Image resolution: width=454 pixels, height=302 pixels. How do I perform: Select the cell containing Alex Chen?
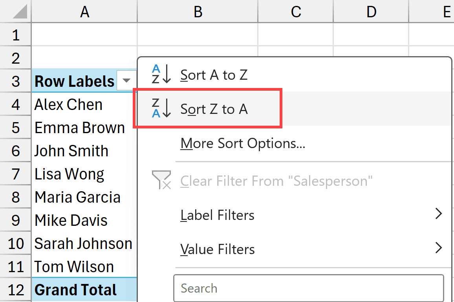coord(68,104)
